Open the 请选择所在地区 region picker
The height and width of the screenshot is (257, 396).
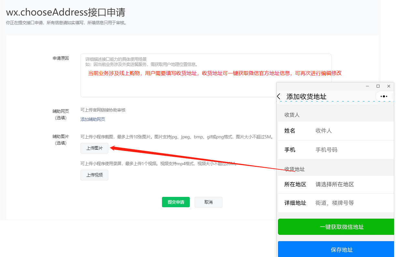pyautogui.click(x=336, y=184)
